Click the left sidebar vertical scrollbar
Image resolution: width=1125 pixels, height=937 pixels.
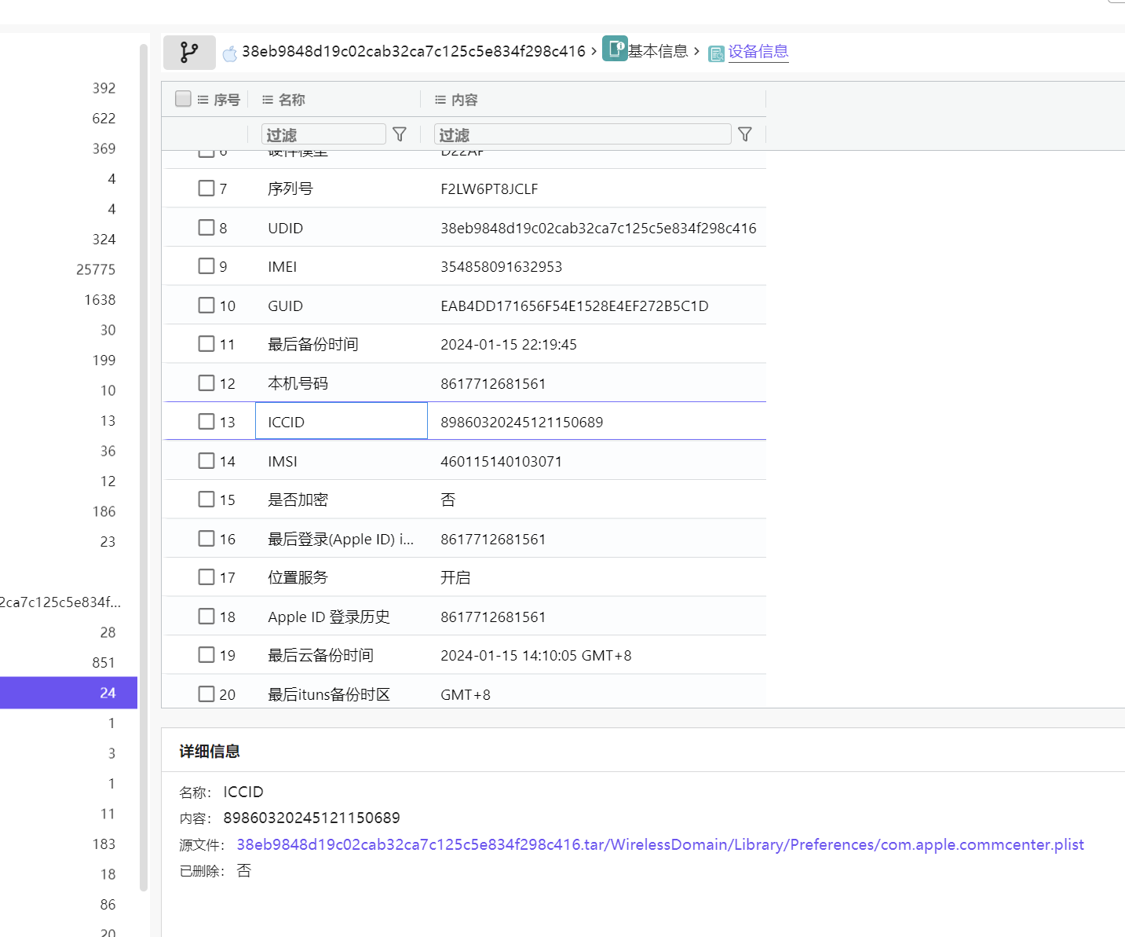point(144,467)
